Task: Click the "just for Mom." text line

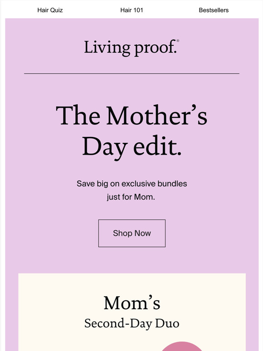Action: pyautogui.click(x=131, y=197)
